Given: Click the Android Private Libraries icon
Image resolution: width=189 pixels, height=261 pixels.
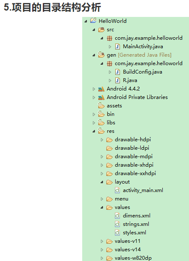Looking at the screenshot, I should 101,98.
